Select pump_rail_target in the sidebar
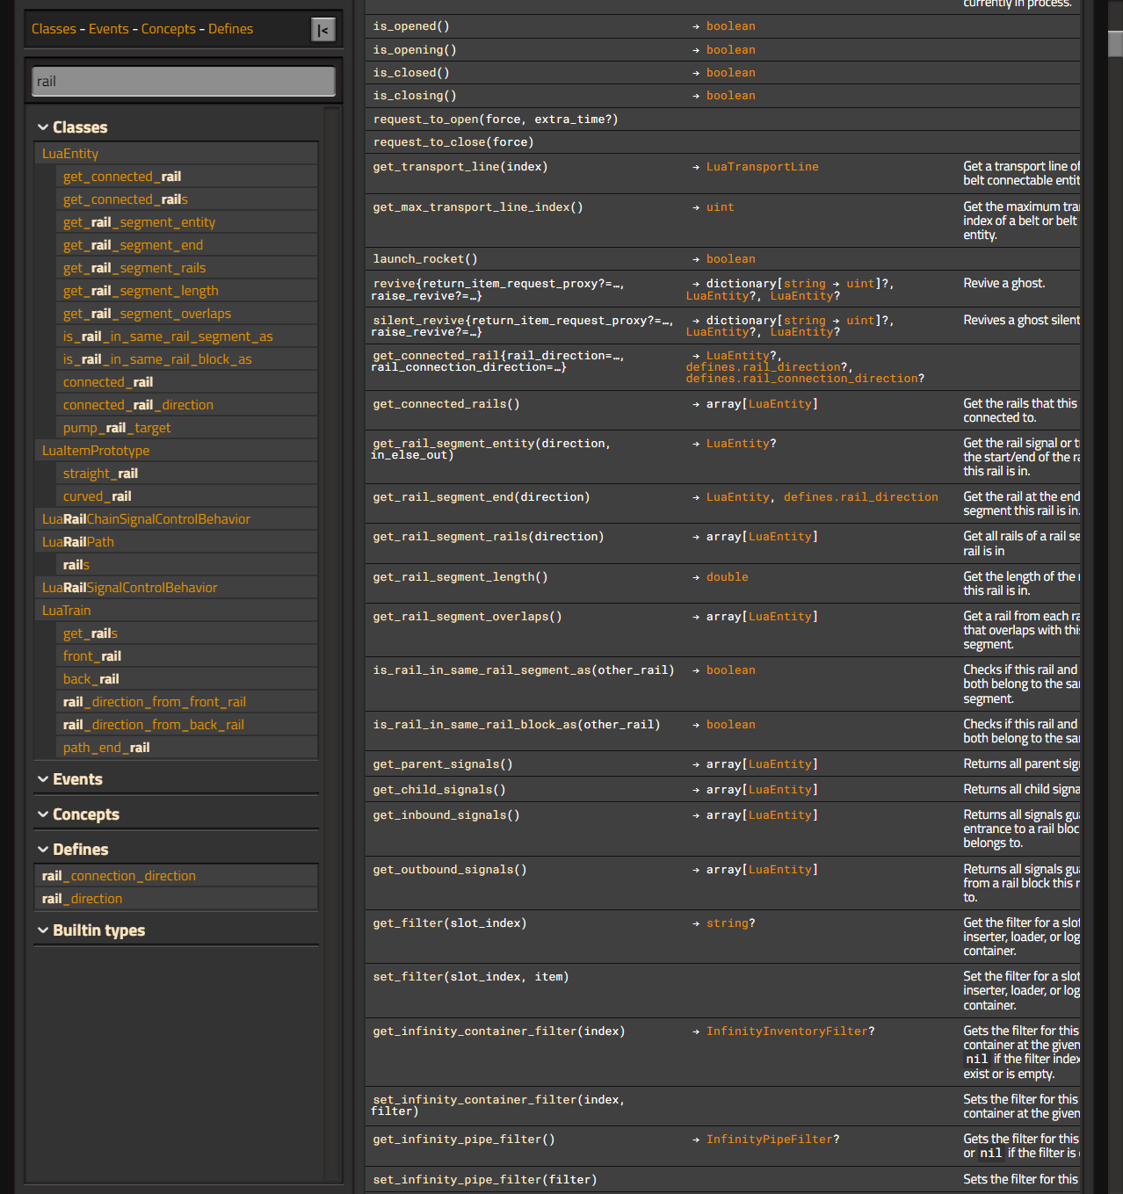 (x=117, y=428)
